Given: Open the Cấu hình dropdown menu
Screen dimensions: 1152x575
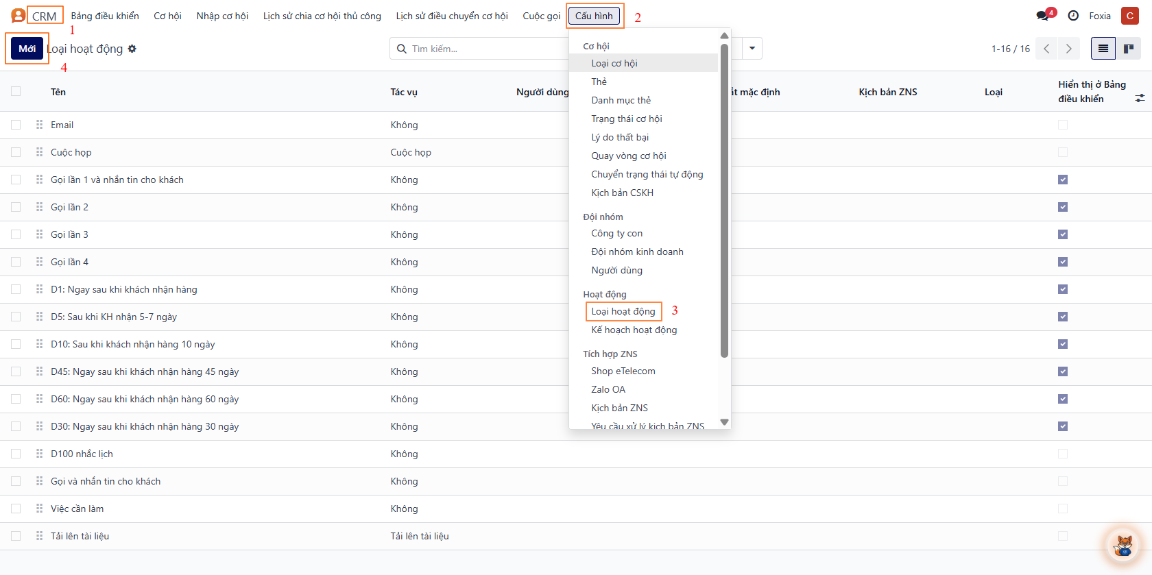Looking at the screenshot, I should [594, 16].
